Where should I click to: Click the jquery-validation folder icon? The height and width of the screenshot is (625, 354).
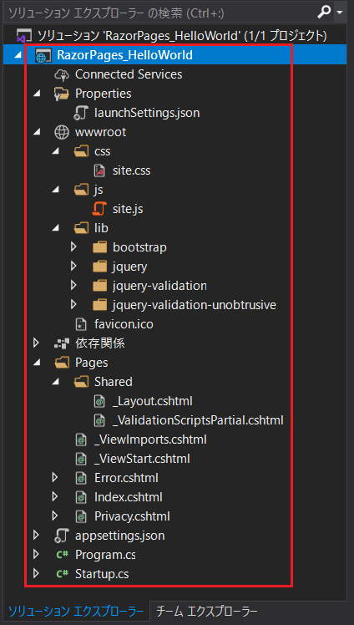(x=100, y=286)
